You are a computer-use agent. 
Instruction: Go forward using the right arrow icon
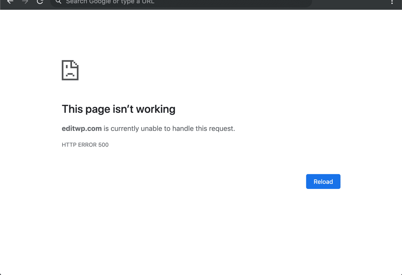click(x=25, y=2)
